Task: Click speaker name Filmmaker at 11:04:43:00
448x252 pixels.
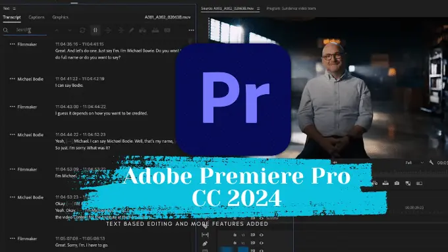Action: pyautogui.click(x=27, y=107)
